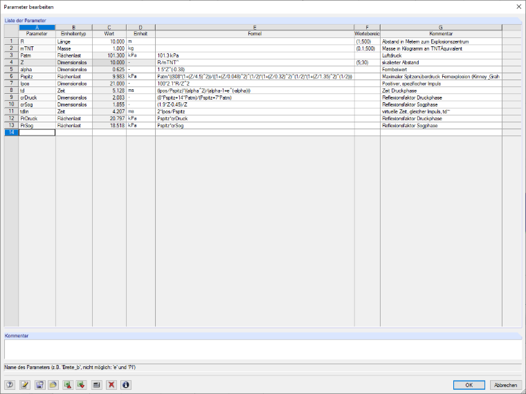Click the blue info icon
This screenshot has width=526, height=394.
[x=126, y=385]
